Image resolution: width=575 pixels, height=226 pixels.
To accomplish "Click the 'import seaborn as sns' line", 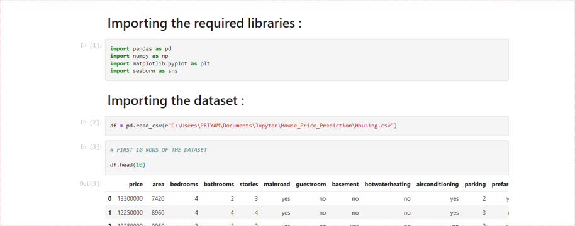I will (x=143, y=71).
